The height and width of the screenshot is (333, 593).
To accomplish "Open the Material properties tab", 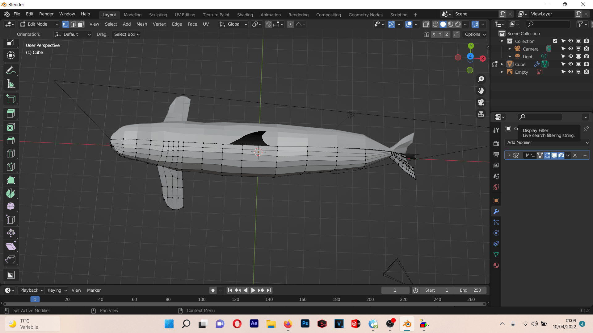I will point(496,265).
